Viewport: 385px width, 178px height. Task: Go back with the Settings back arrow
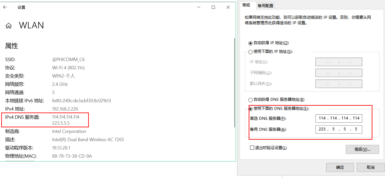(5, 7)
